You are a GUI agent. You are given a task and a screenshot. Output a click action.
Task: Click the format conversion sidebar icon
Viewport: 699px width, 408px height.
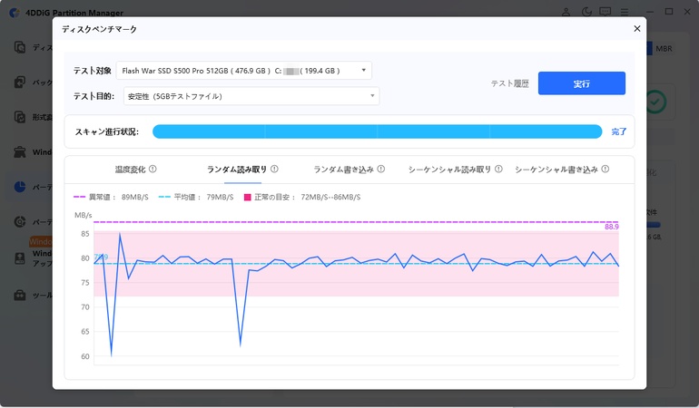pyautogui.click(x=20, y=117)
